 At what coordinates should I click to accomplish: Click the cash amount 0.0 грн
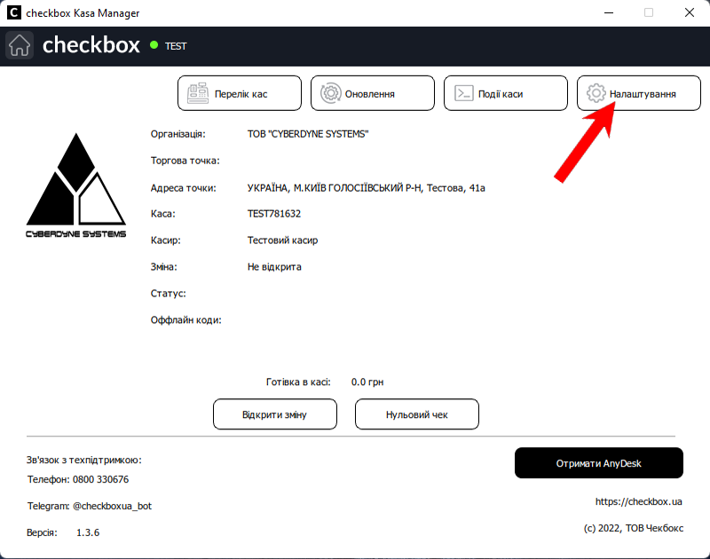pyautogui.click(x=367, y=382)
